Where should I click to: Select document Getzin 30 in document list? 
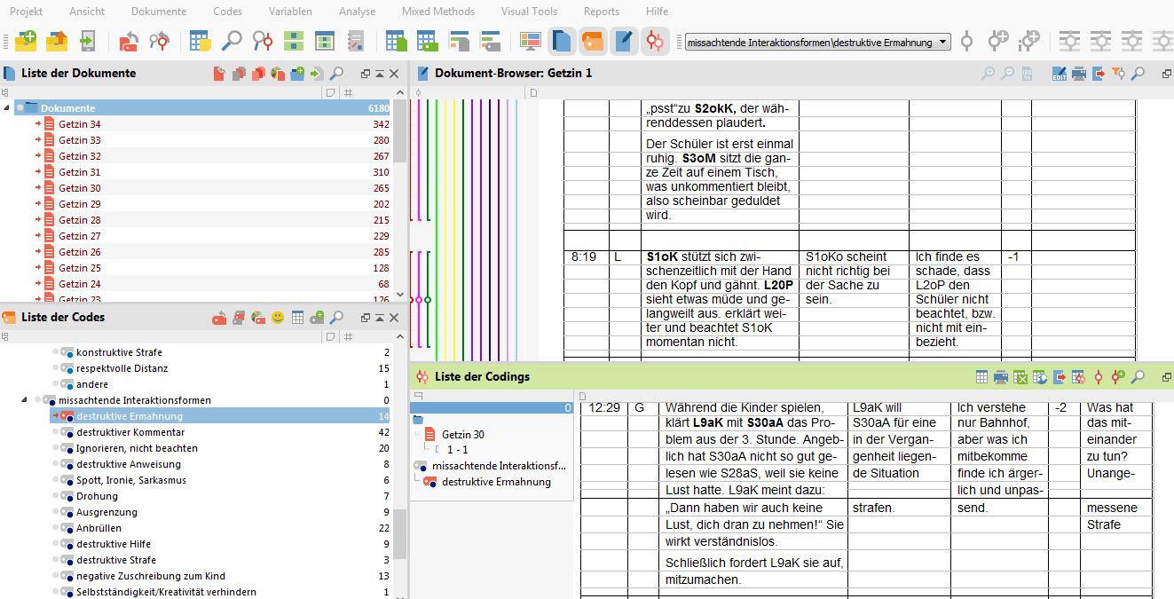click(80, 188)
